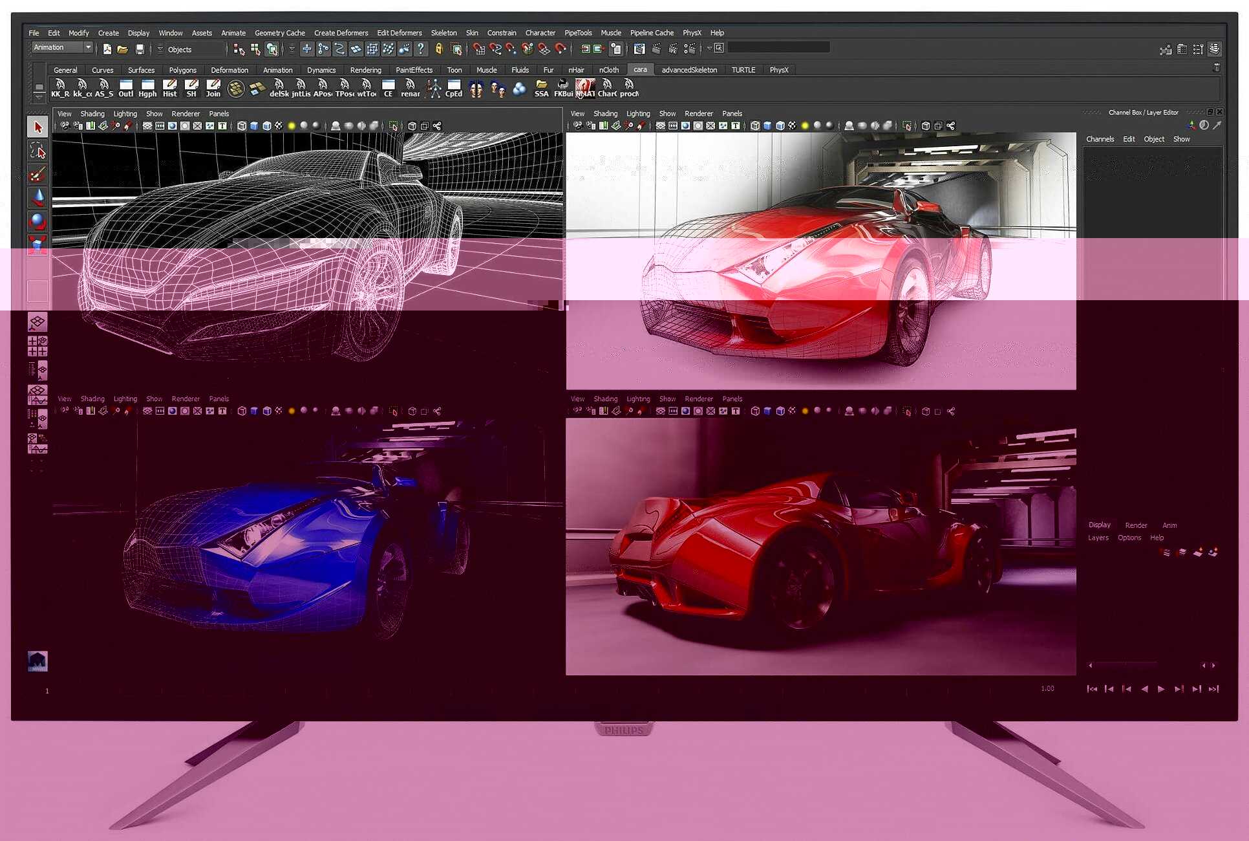
Task: Open the Skeleton menu
Action: pos(443,33)
